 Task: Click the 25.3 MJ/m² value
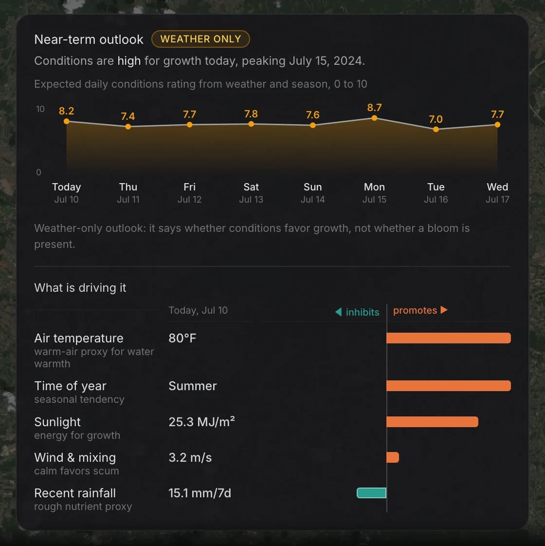point(202,422)
